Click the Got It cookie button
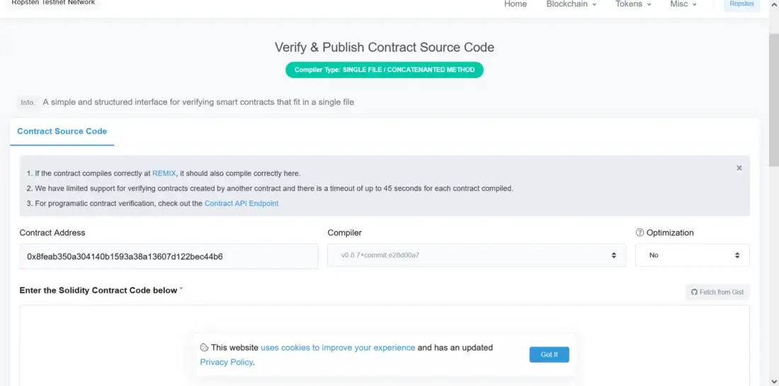The image size is (779, 386). tap(549, 355)
